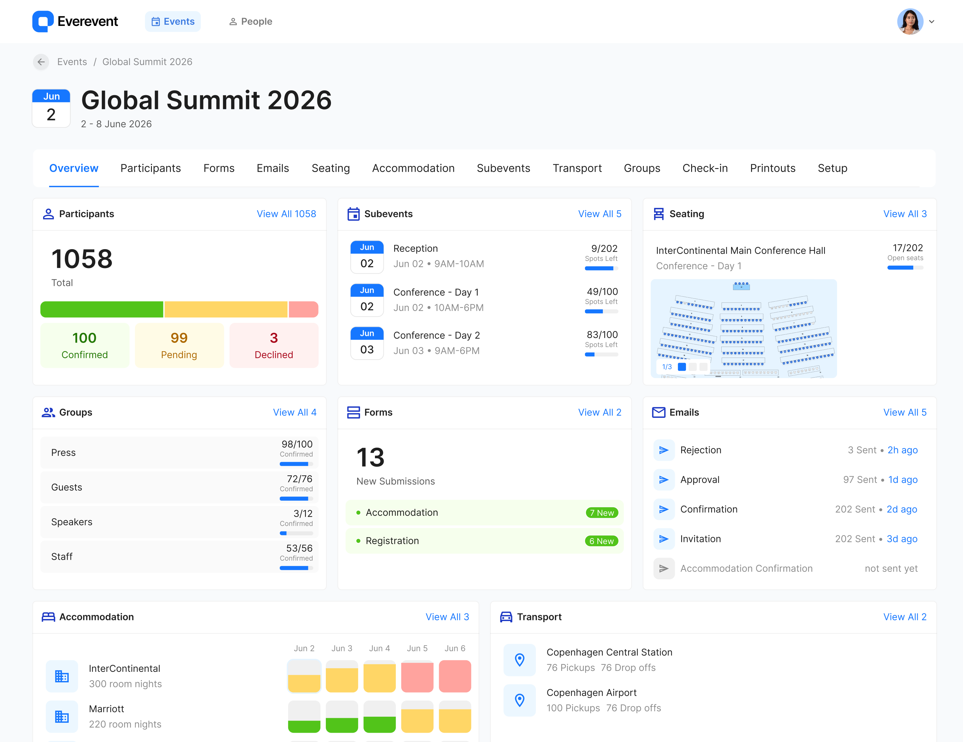Open the Subevents tab
Screen dimensions: 963x742
(x=504, y=168)
